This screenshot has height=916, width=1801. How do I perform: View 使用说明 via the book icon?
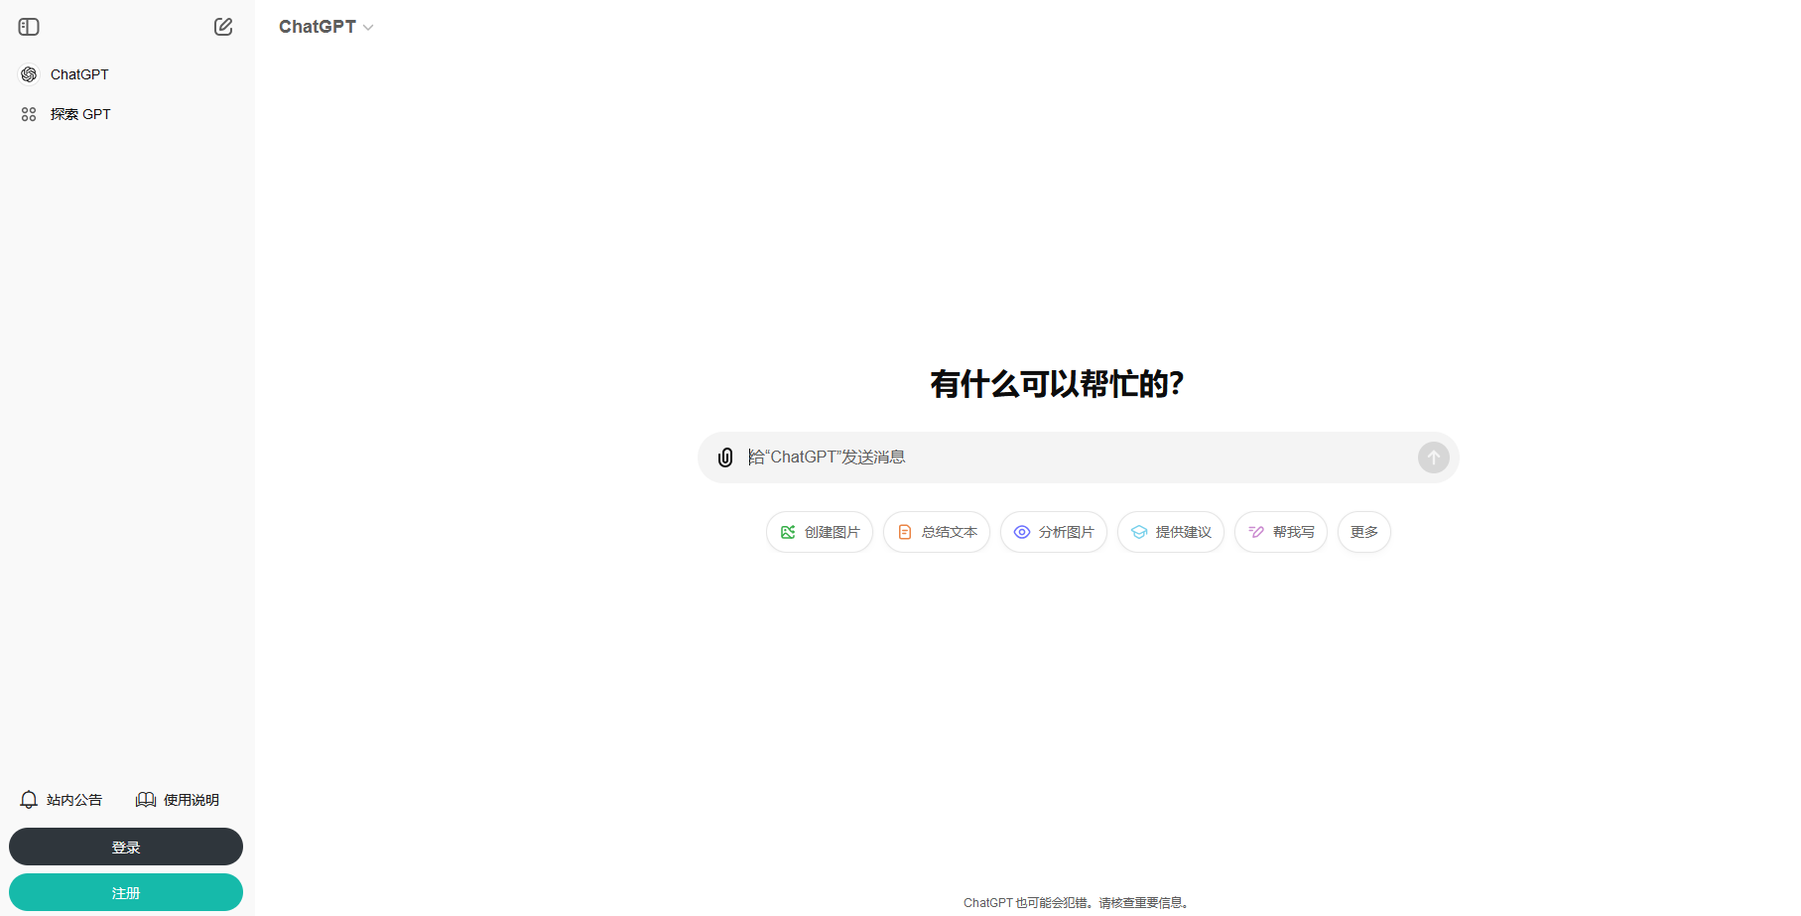tap(145, 799)
